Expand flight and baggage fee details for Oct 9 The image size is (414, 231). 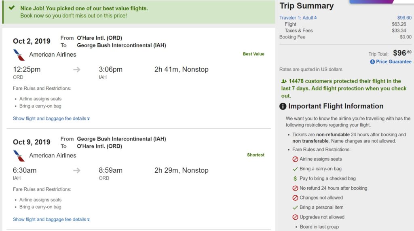[x=51, y=219]
